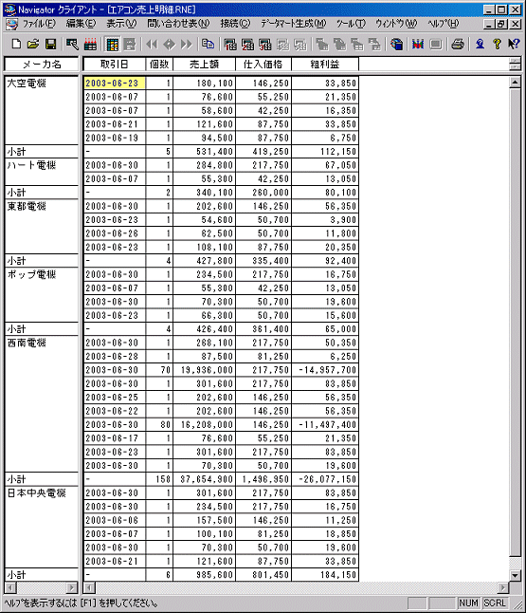Click the -26,077,150 subtotal profit cell

325,479
